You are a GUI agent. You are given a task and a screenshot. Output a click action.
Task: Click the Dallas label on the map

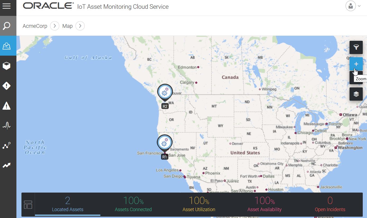tap(269, 176)
